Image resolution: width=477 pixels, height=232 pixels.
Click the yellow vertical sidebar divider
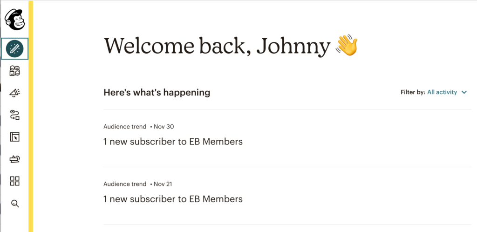(31, 116)
